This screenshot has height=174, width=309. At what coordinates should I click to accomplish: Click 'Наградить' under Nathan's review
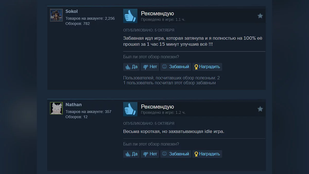pyautogui.click(x=207, y=154)
